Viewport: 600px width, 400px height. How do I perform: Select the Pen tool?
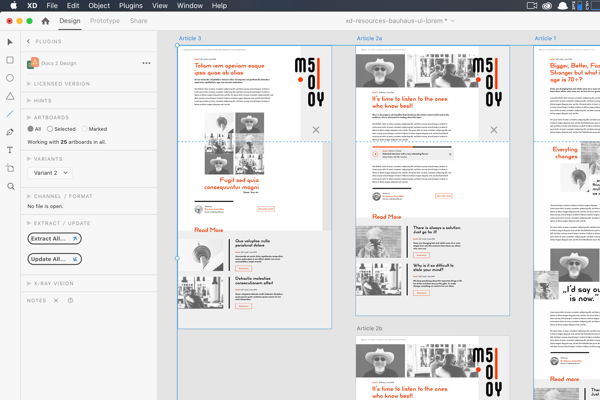coord(10,132)
